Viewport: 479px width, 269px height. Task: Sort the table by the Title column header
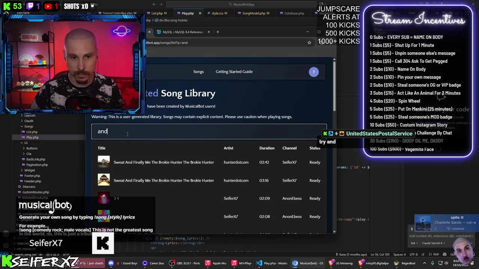[101, 148]
